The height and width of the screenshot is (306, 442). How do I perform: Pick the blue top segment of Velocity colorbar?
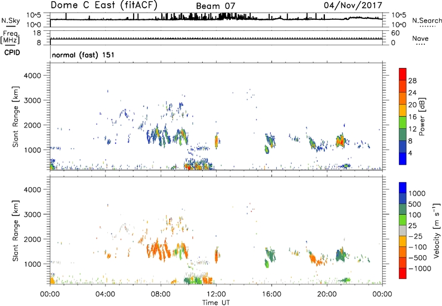pyautogui.click(x=403, y=188)
